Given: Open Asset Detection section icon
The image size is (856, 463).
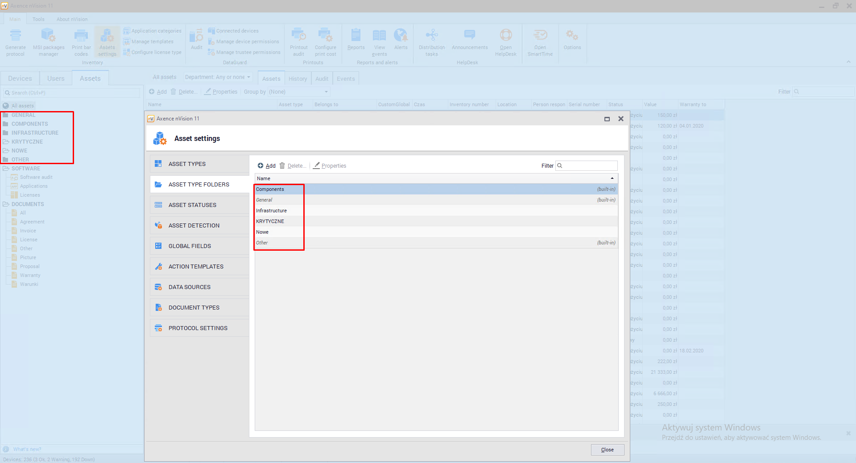Looking at the screenshot, I should pyautogui.click(x=158, y=225).
